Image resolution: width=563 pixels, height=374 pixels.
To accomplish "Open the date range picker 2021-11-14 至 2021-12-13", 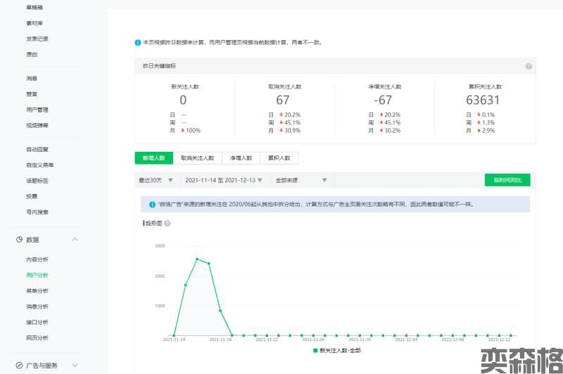I will pyautogui.click(x=223, y=180).
